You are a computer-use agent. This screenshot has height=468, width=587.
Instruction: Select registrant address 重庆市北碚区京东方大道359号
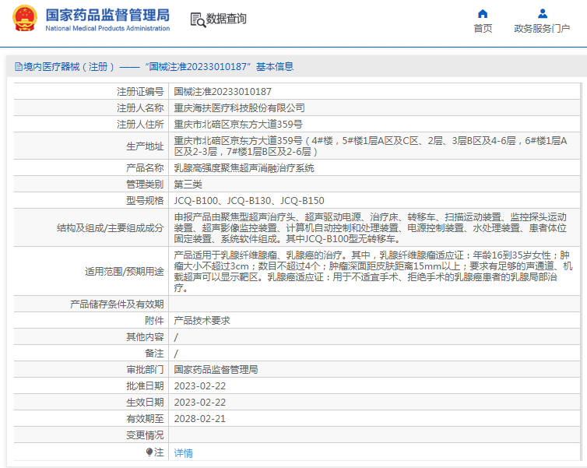click(x=238, y=125)
